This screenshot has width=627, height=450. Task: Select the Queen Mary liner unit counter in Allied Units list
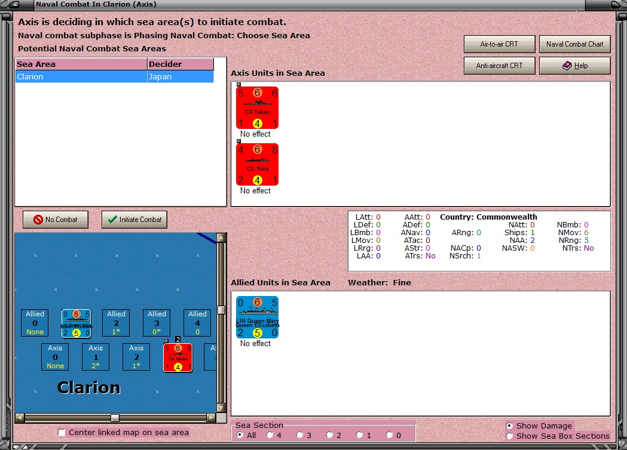coord(257,318)
